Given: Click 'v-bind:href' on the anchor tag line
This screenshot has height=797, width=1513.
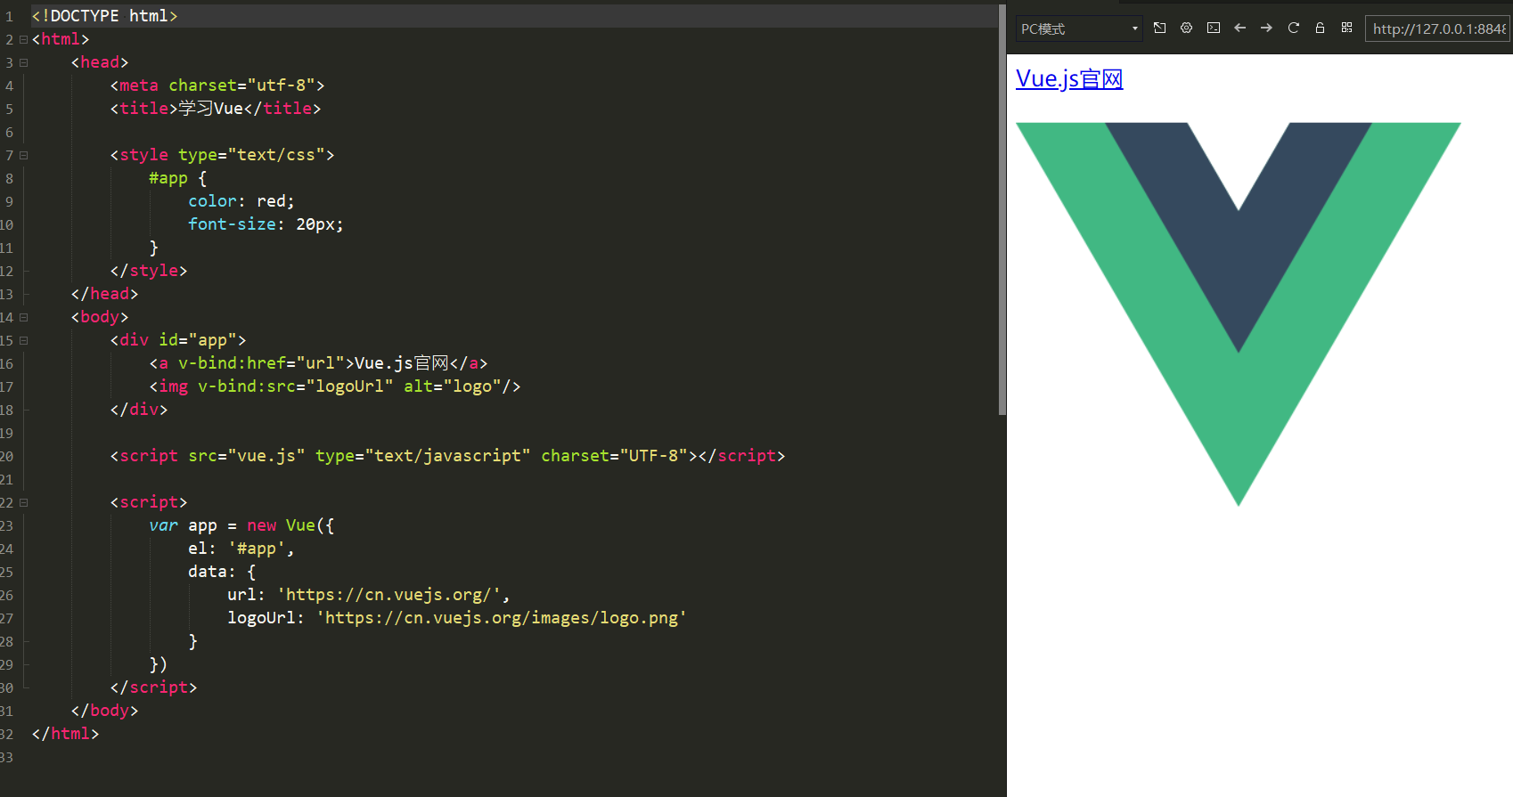Looking at the screenshot, I should pyautogui.click(x=232, y=363).
